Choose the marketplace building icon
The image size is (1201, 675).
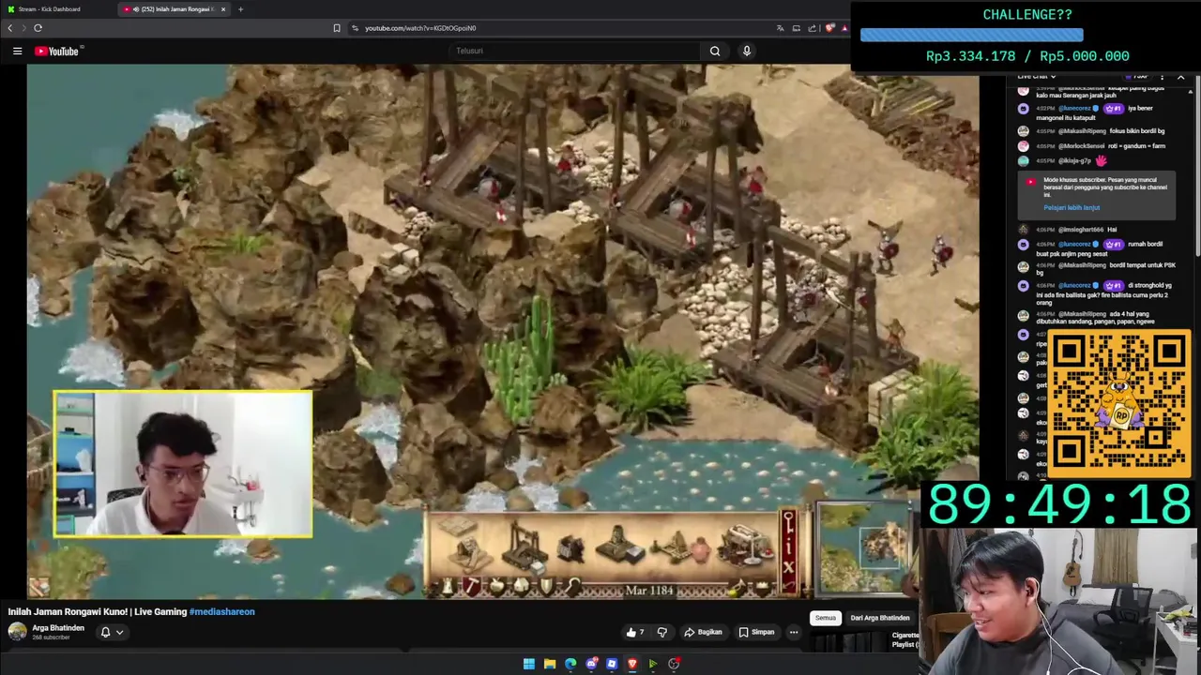745,546
